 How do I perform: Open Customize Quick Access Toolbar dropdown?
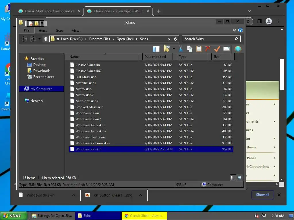pyautogui.click(x=42, y=23)
